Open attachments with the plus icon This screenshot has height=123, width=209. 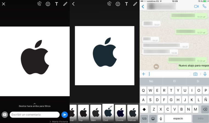(143, 74)
